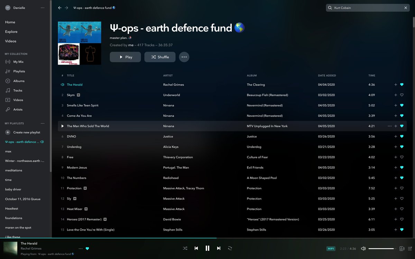Open the Radiohead artist link

[x=170, y=178]
